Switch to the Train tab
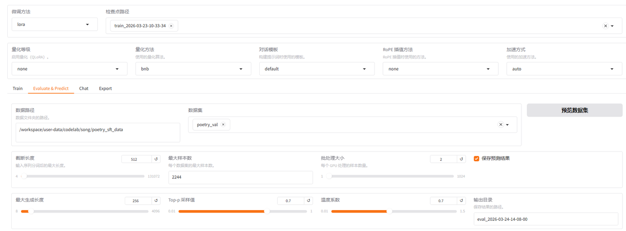 18,89
